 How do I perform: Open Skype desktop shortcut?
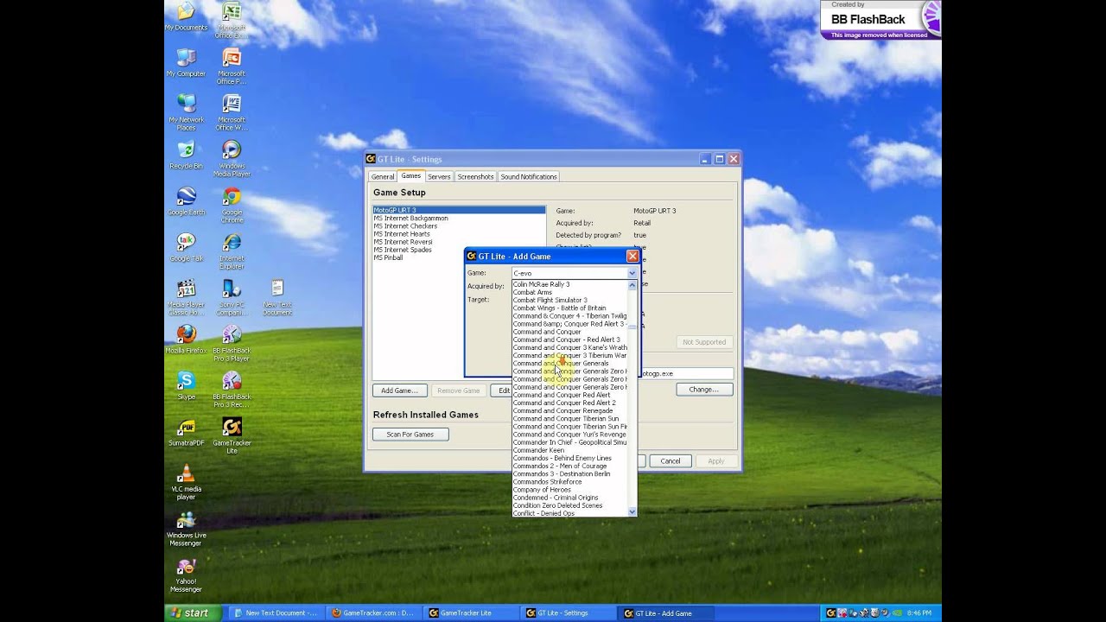[x=186, y=386]
